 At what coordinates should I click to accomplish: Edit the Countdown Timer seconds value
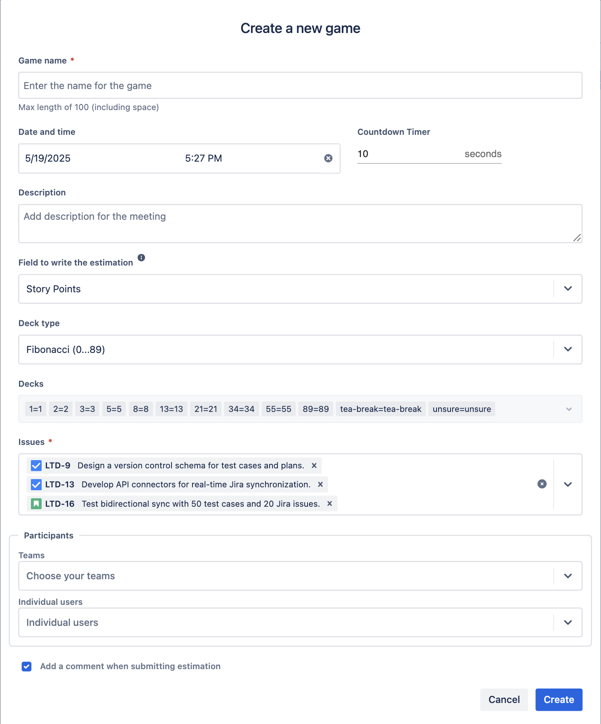point(408,154)
